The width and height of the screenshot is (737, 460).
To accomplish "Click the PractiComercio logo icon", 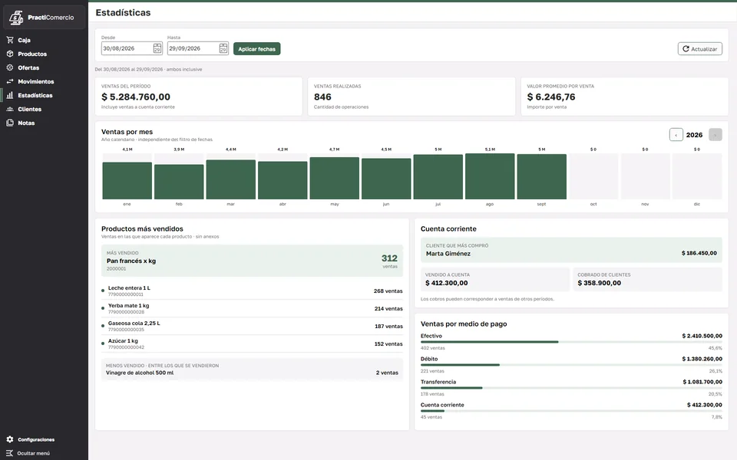I will [x=16, y=18].
